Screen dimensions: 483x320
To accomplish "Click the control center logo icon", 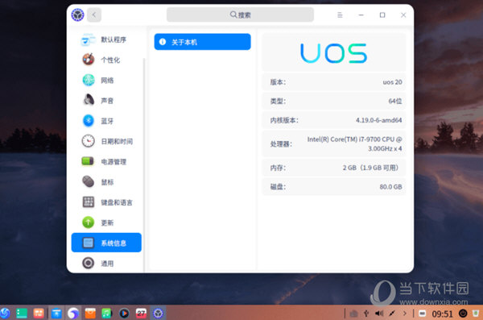I will coord(77,15).
